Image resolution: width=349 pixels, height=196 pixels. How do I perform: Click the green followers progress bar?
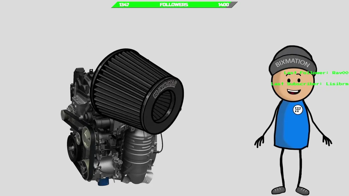pos(174,5)
